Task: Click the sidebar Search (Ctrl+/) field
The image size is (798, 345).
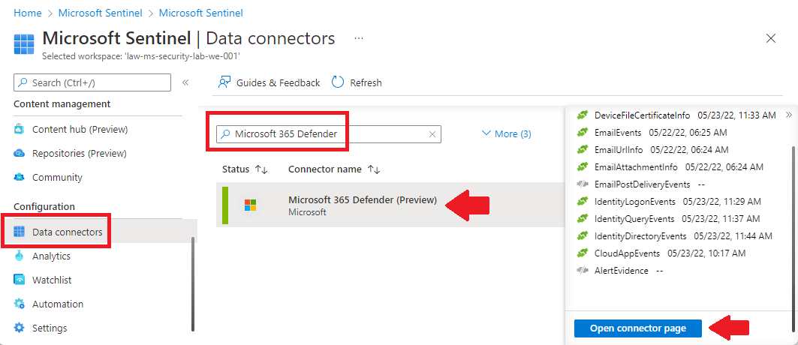Action: 92,82
